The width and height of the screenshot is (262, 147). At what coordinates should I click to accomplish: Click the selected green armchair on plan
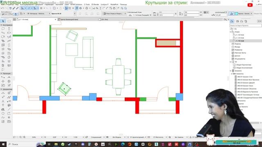(x=65, y=89)
